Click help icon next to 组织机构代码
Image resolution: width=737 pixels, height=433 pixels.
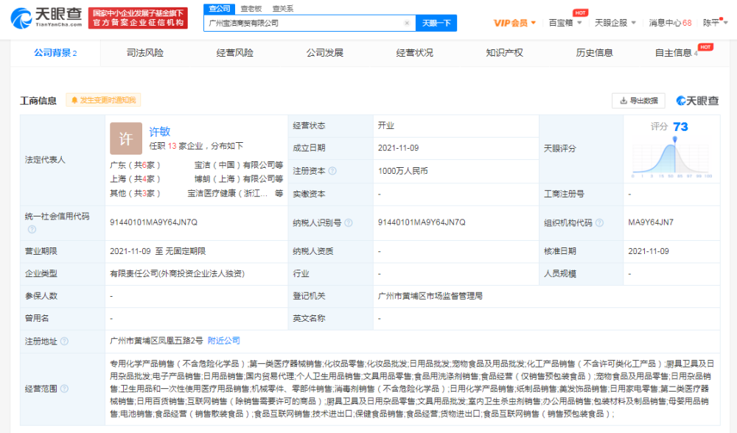[x=598, y=222]
